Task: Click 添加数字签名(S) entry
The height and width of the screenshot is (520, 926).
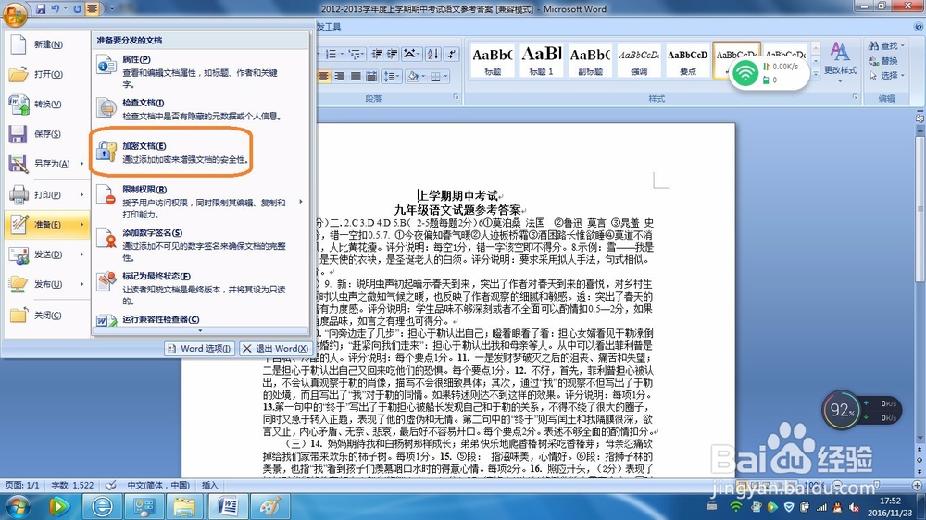Action: [200, 244]
